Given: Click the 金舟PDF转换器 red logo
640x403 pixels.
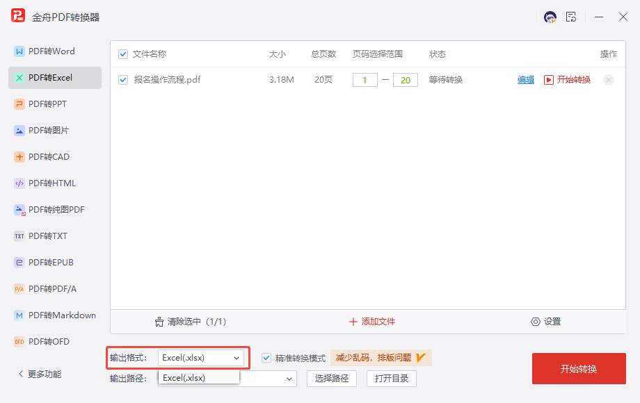Looking at the screenshot, I should (x=18, y=16).
